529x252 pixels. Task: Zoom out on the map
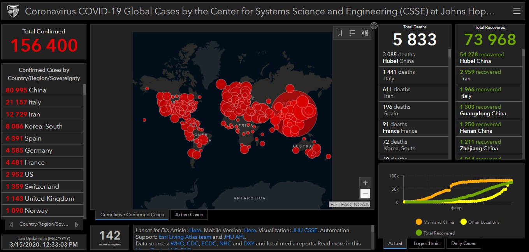coord(365,193)
